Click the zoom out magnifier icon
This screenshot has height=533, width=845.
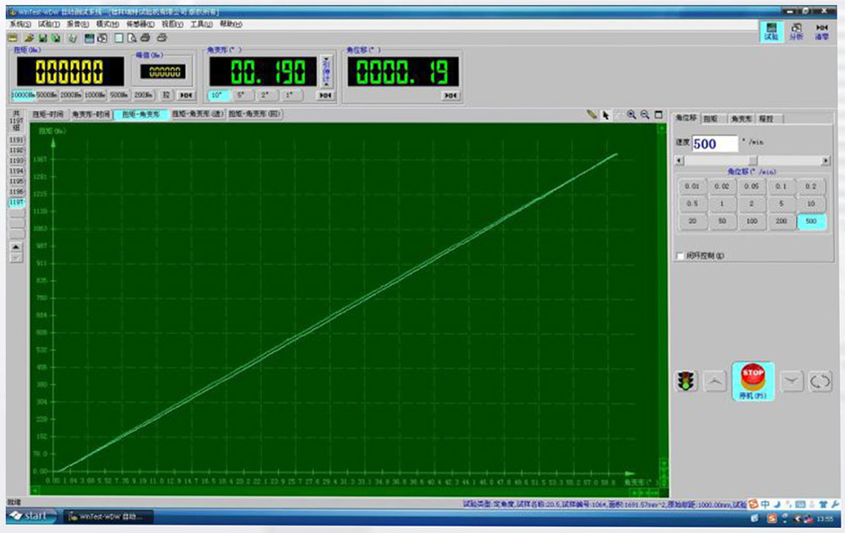tap(645, 115)
